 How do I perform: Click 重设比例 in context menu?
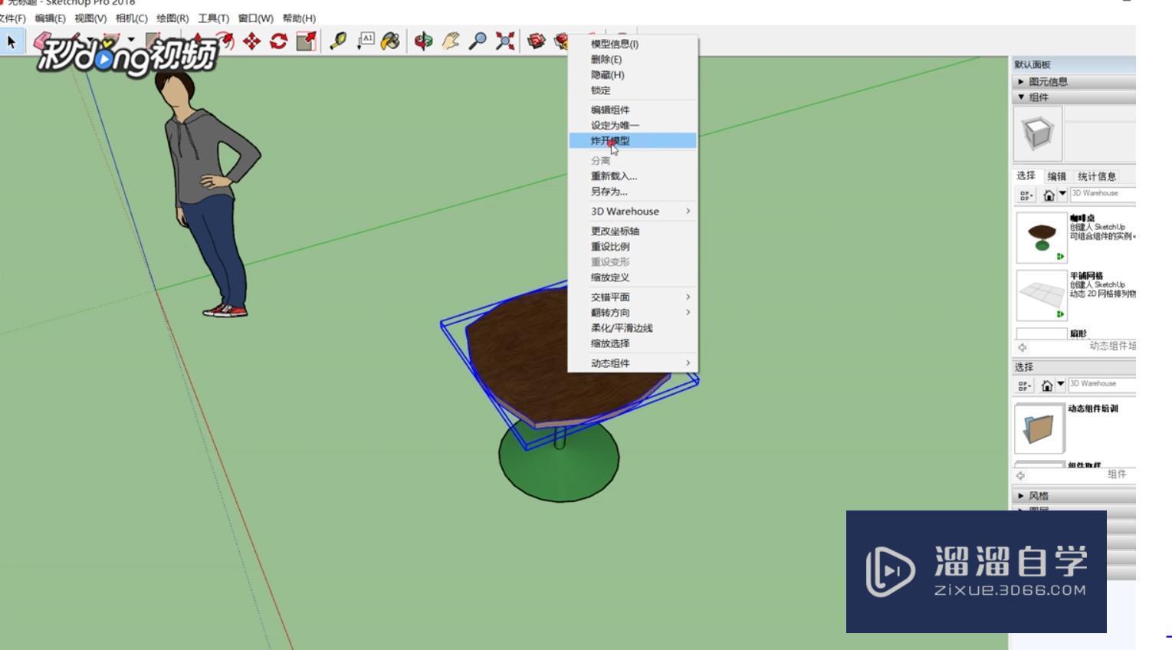pyautogui.click(x=632, y=247)
